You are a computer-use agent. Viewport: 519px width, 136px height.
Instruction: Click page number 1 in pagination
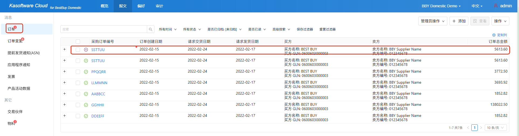(x=475, y=128)
